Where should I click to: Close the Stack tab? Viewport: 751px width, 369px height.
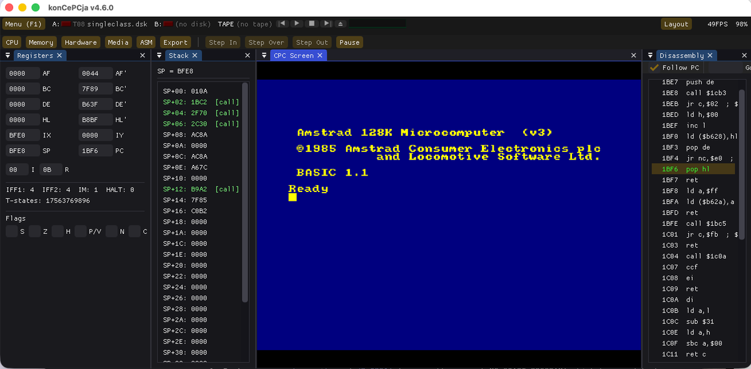click(195, 56)
